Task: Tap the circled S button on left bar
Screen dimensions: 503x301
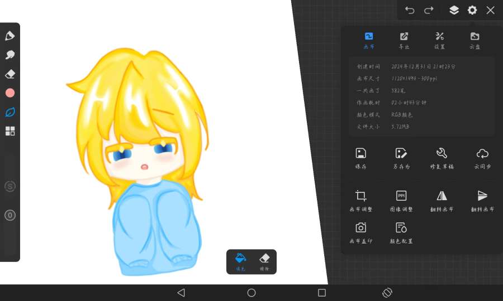Action: click(10, 186)
